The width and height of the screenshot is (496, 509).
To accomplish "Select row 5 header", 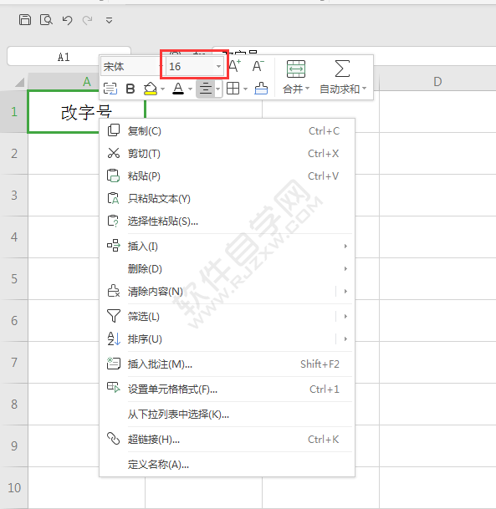I will tap(13, 278).
